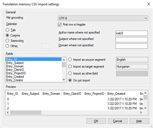Image resolution: width=153 pixels, height=128 pixels.
Task: Click the Preview horizontal scrollbar thumb
Action: tap(25, 113)
